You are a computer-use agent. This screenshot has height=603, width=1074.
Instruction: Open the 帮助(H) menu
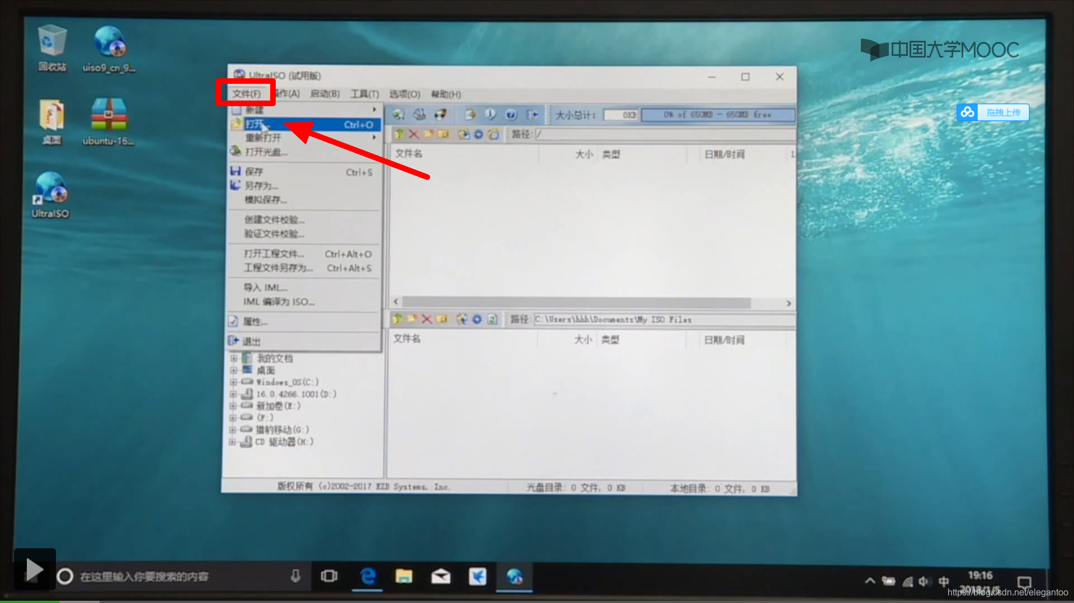446,94
